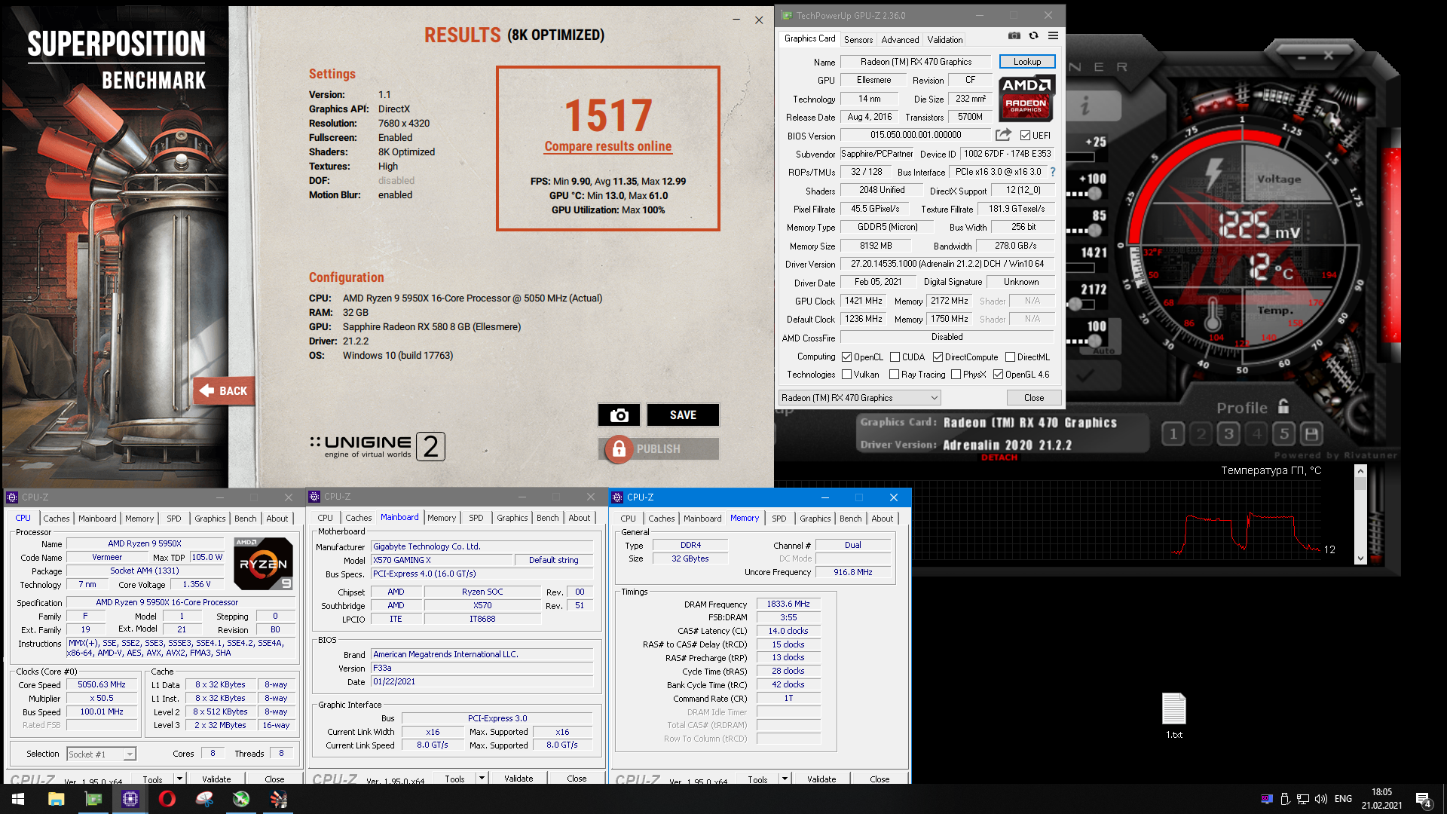This screenshot has height=814, width=1447.
Task: Click the Afterburner 85 temp limit slider knob
Action: click(x=1096, y=230)
